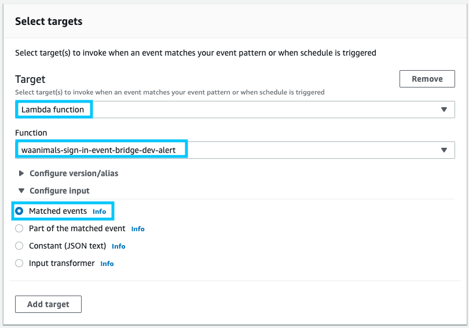View Info for Input transformer
This screenshot has height=328, width=469.
[107, 264]
